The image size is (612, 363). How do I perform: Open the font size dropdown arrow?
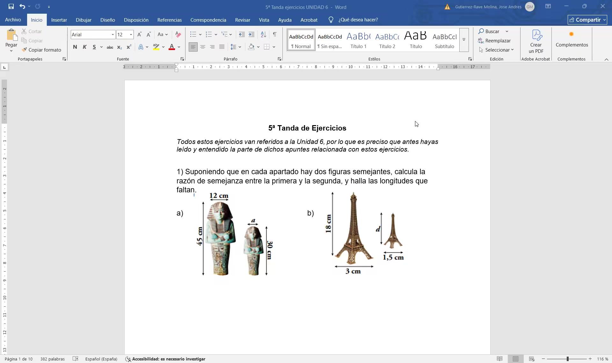(131, 34)
